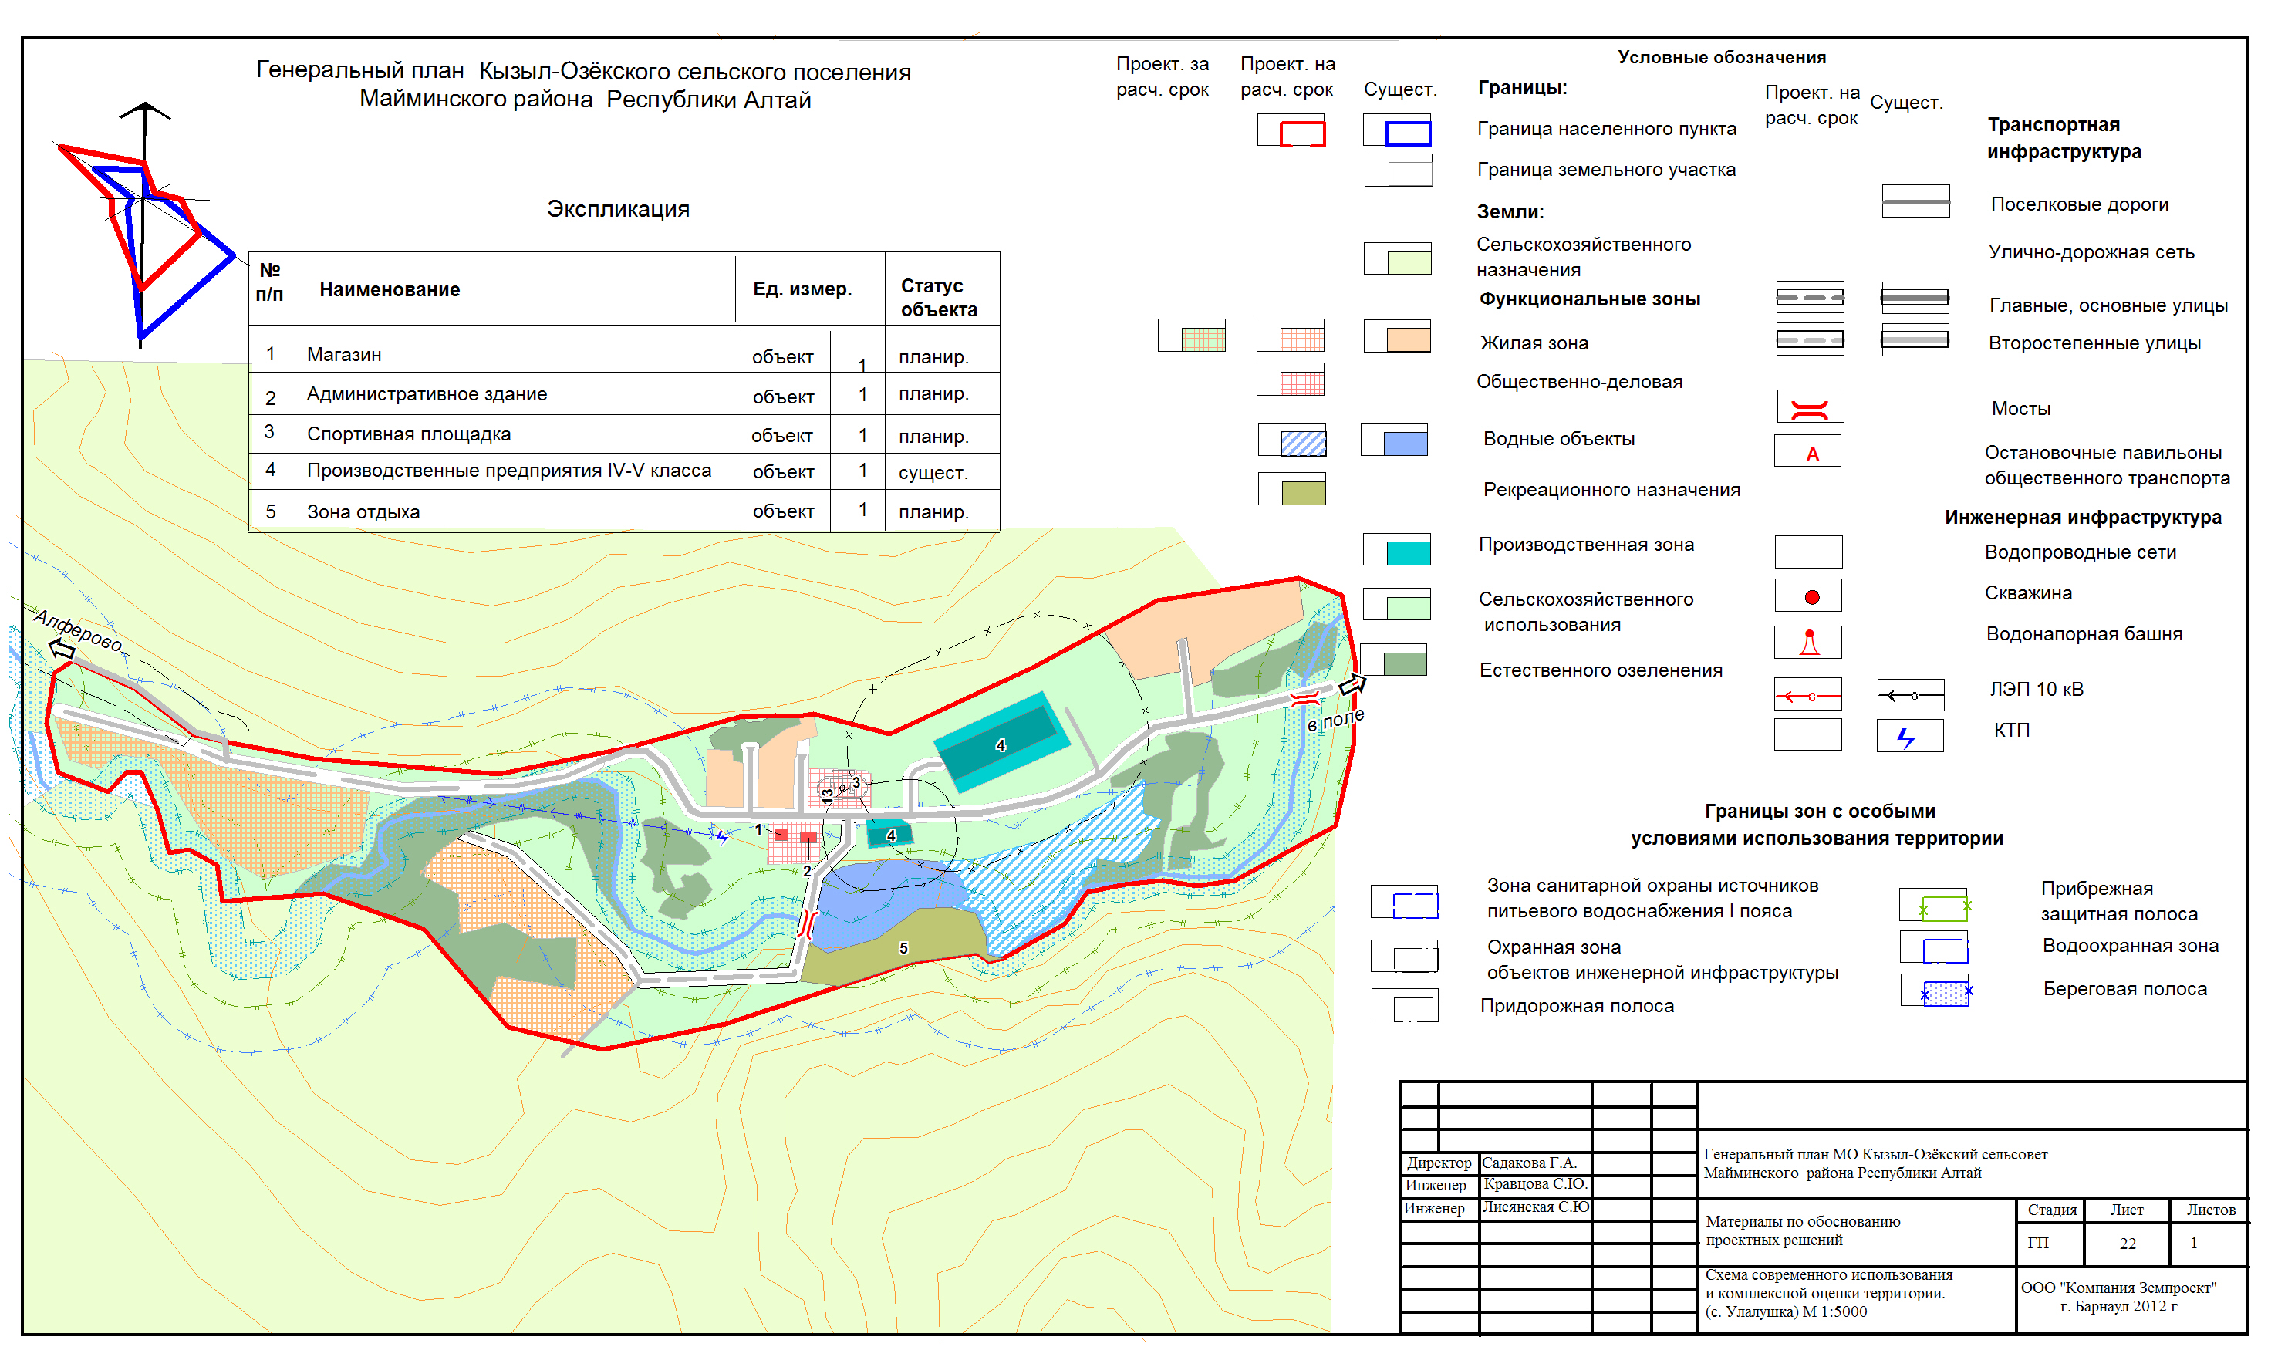Click the blue КТП lightning mark on map
The image size is (2278, 1367).
tap(722, 836)
